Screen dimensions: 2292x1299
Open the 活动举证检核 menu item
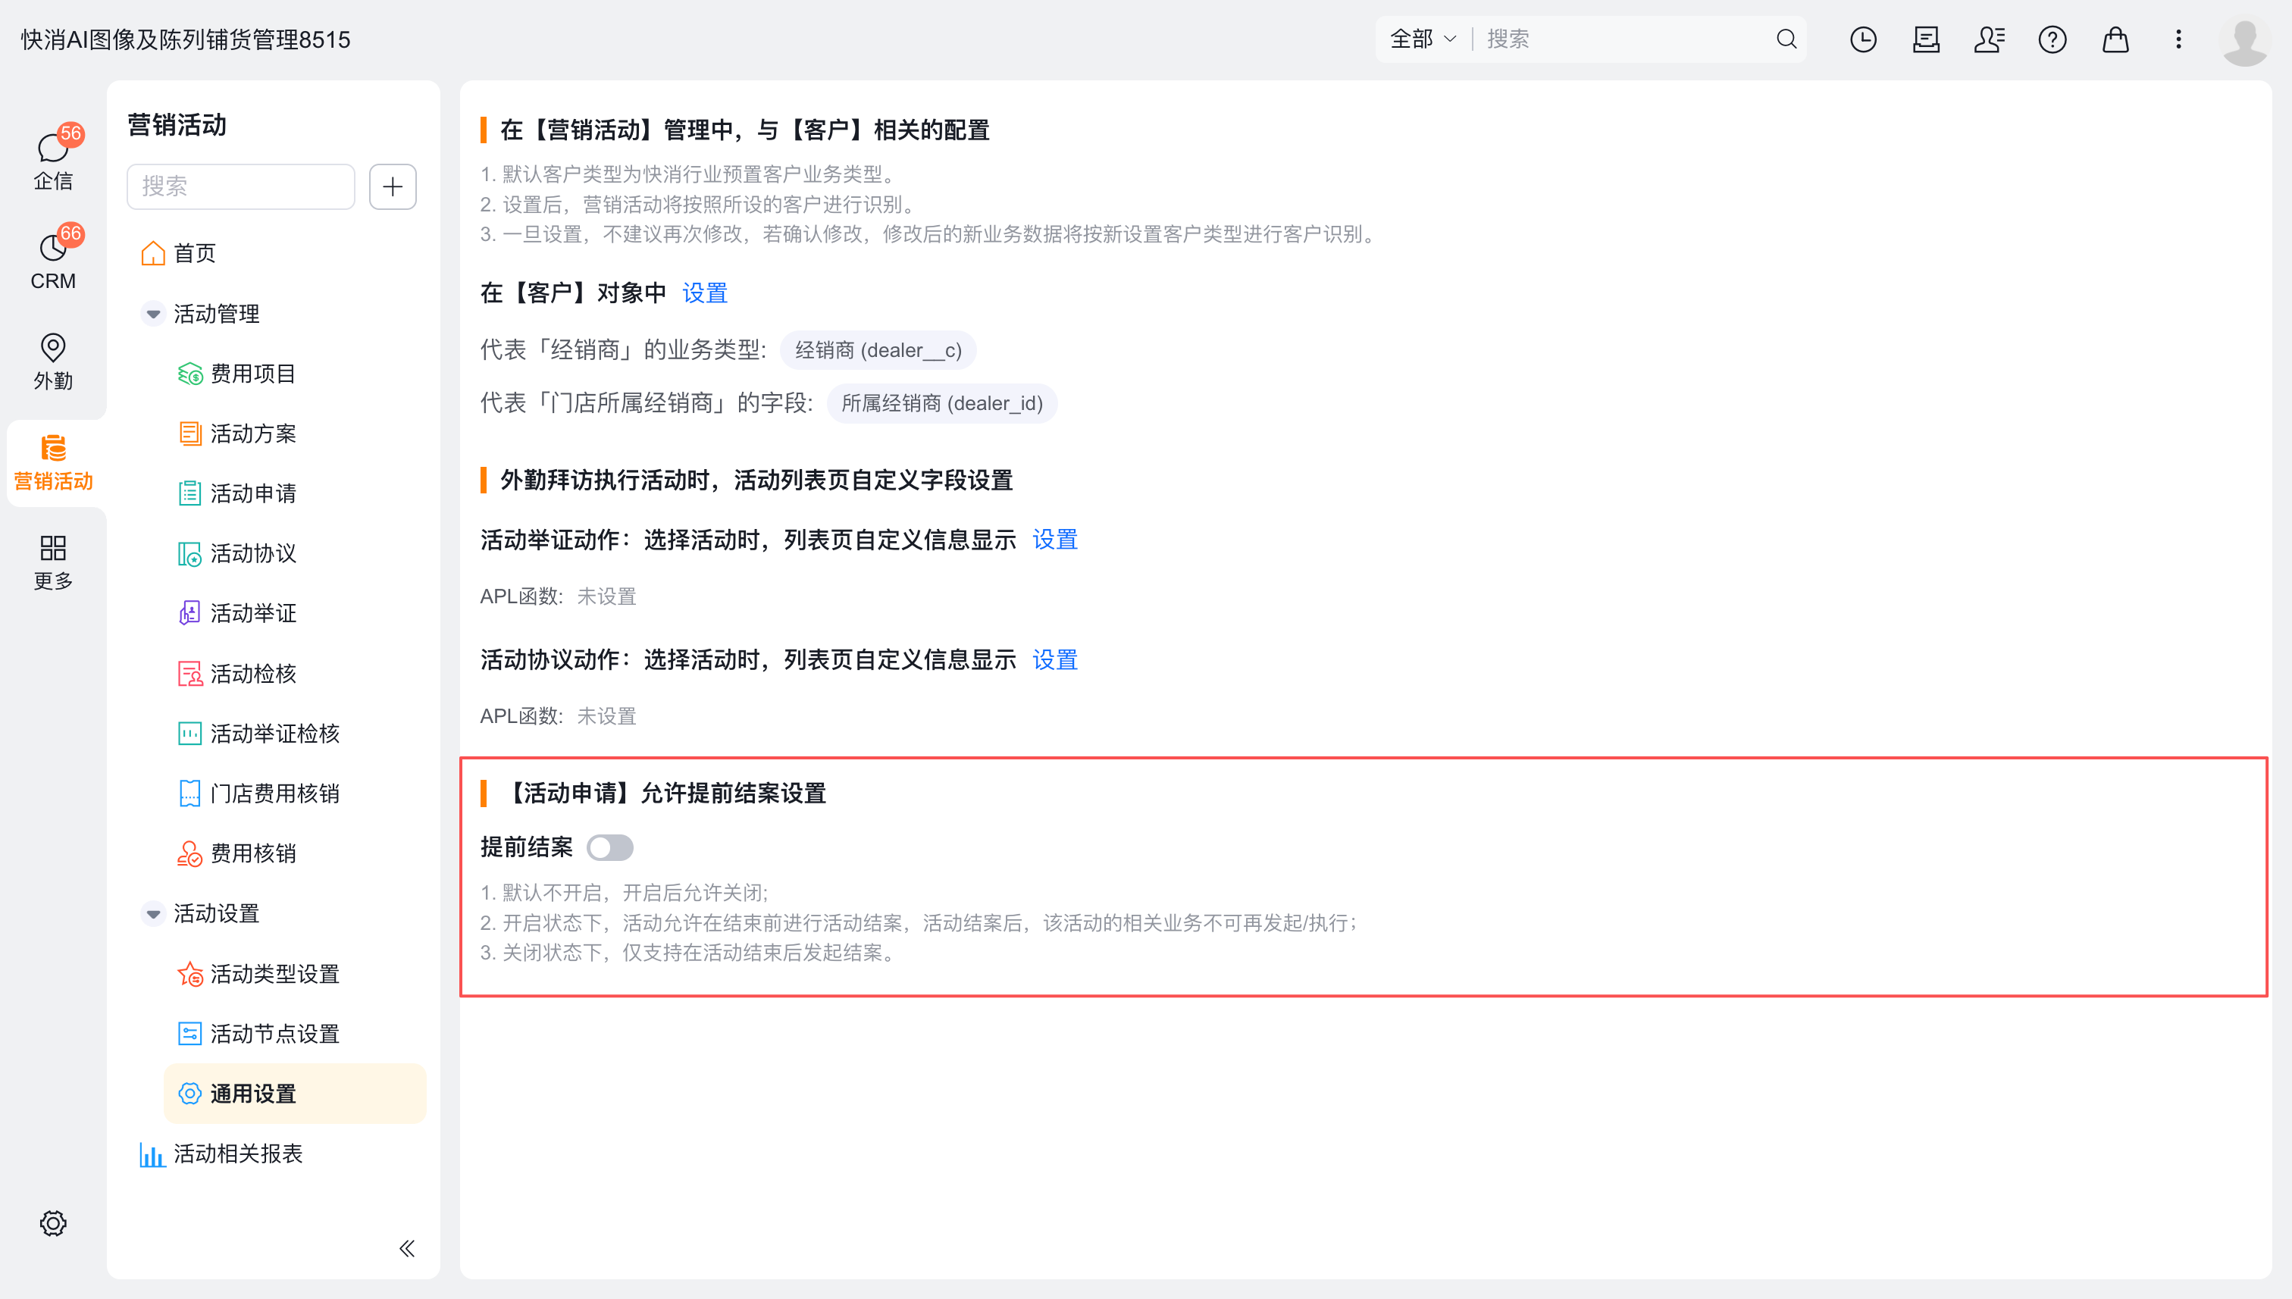(x=258, y=734)
